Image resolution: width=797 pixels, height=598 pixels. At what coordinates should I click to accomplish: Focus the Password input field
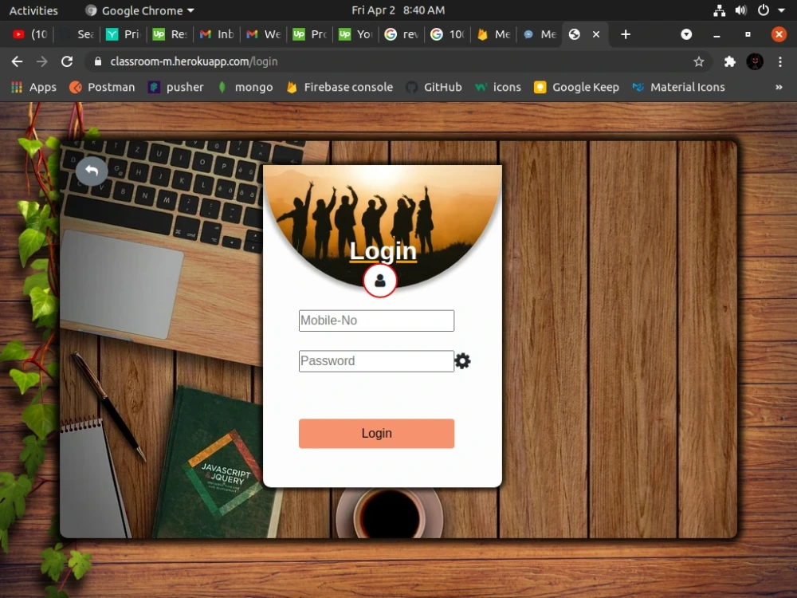(x=376, y=361)
